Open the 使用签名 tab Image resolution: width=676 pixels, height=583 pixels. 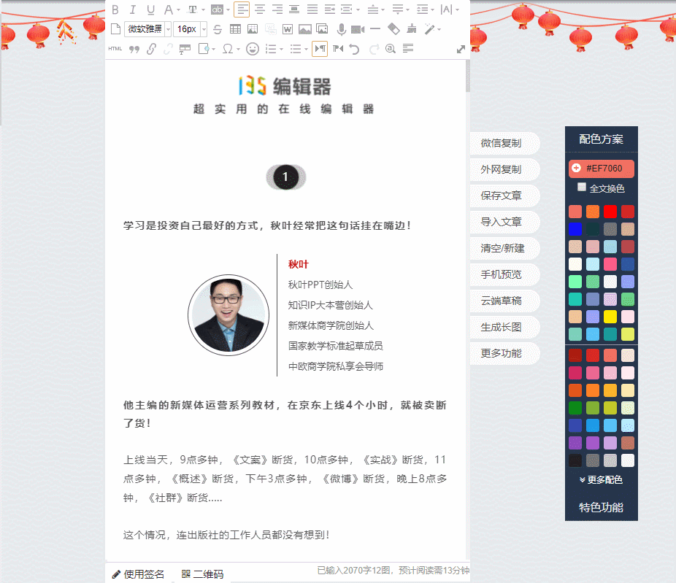[138, 574]
